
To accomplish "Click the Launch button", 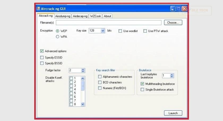I will [173, 113].
